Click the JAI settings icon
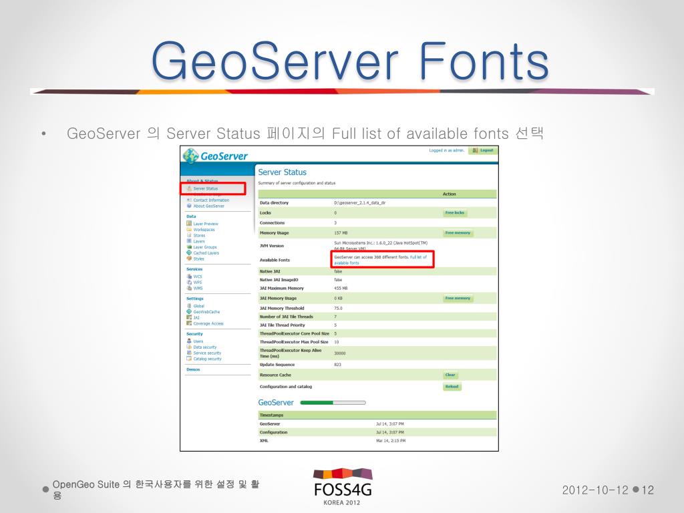The height and width of the screenshot is (513, 684). point(189,317)
